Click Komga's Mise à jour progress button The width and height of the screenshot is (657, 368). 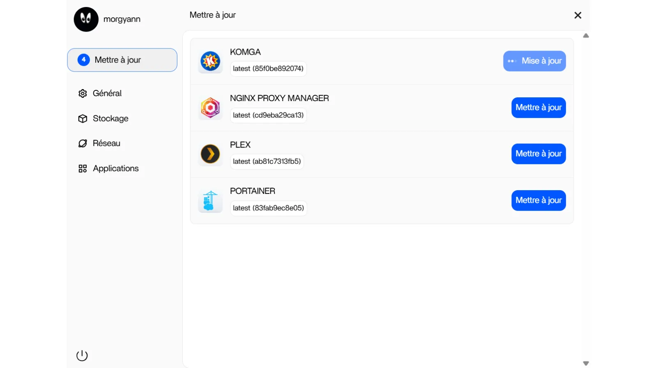click(534, 61)
